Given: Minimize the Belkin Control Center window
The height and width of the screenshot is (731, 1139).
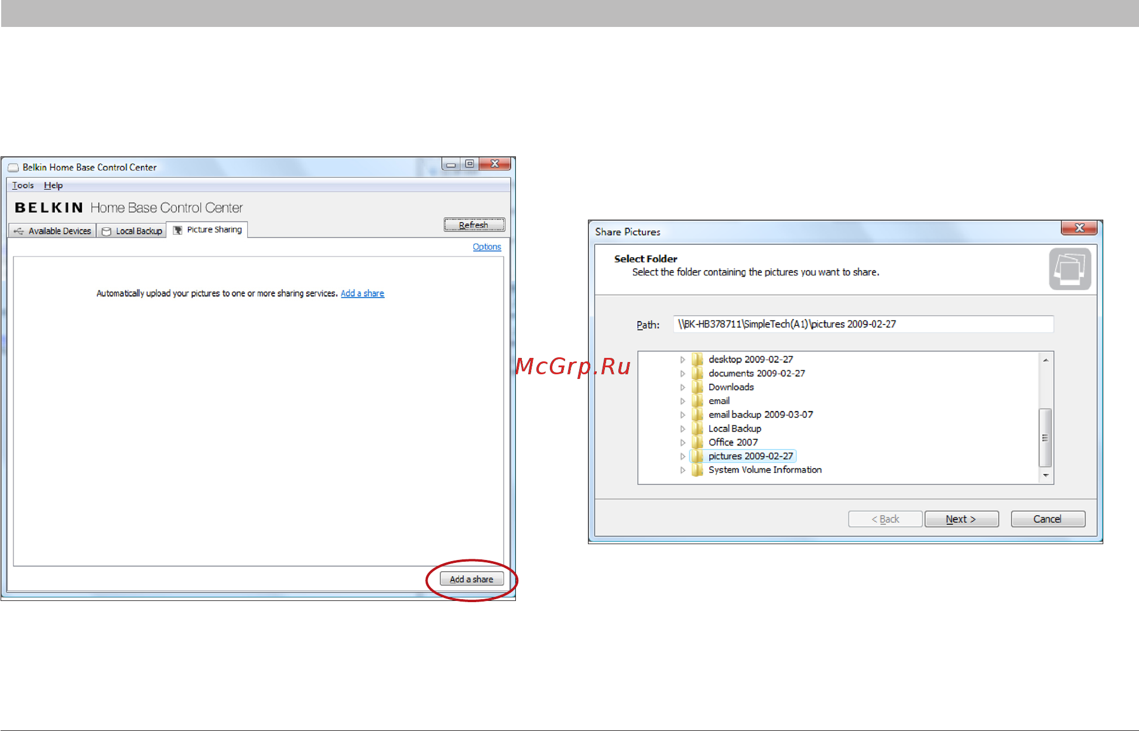Looking at the screenshot, I should coord(451,165).
